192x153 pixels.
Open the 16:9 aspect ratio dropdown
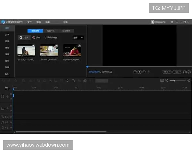click(x=166, y=72)
